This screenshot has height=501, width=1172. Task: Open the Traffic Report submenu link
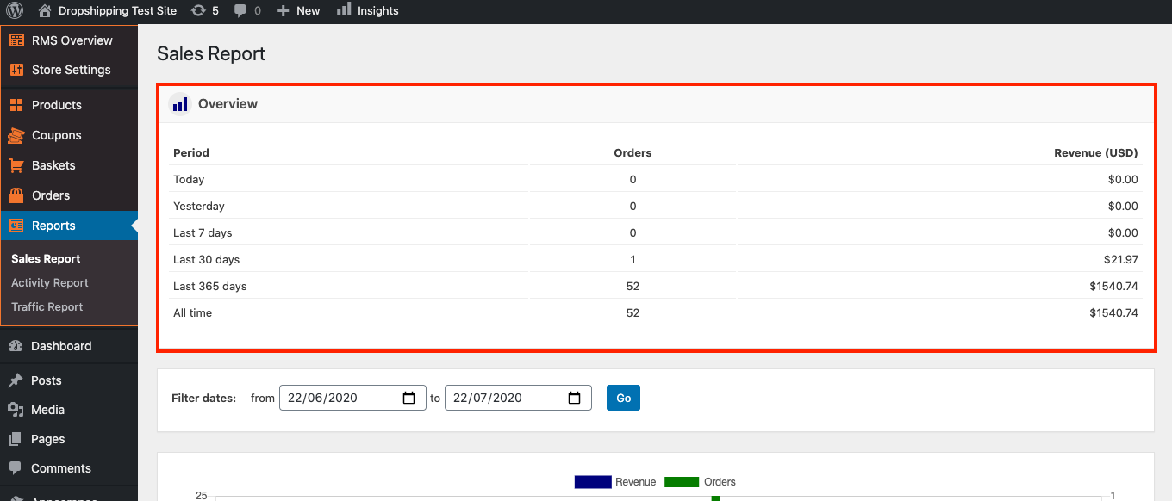tap(47, 306)
